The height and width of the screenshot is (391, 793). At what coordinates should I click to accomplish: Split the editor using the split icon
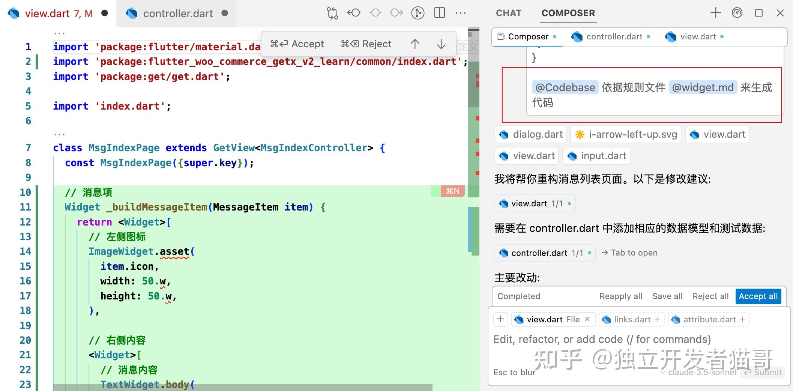(439, 12)
